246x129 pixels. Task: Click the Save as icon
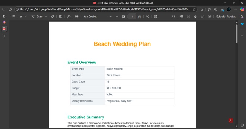(x=195, y=16)
